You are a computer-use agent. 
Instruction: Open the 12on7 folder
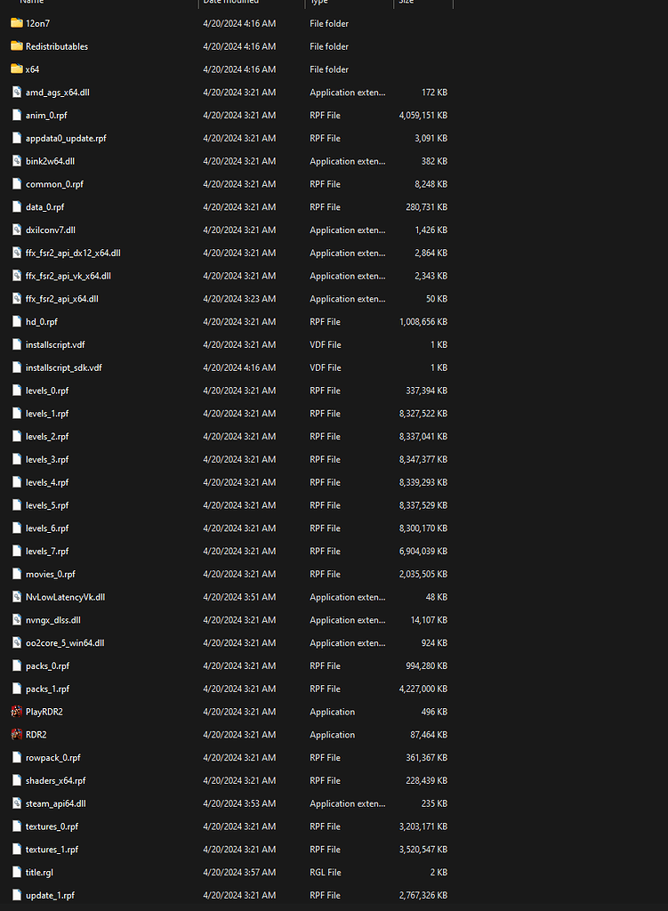(38, 23)
